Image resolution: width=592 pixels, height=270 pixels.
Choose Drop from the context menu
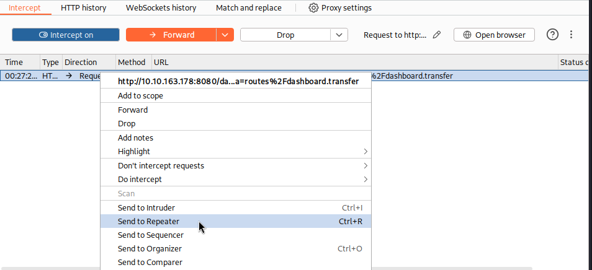click(x=236, y=123)
